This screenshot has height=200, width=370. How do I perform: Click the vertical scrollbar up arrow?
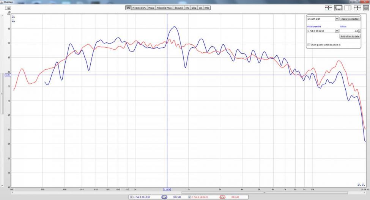pos(2,16)
